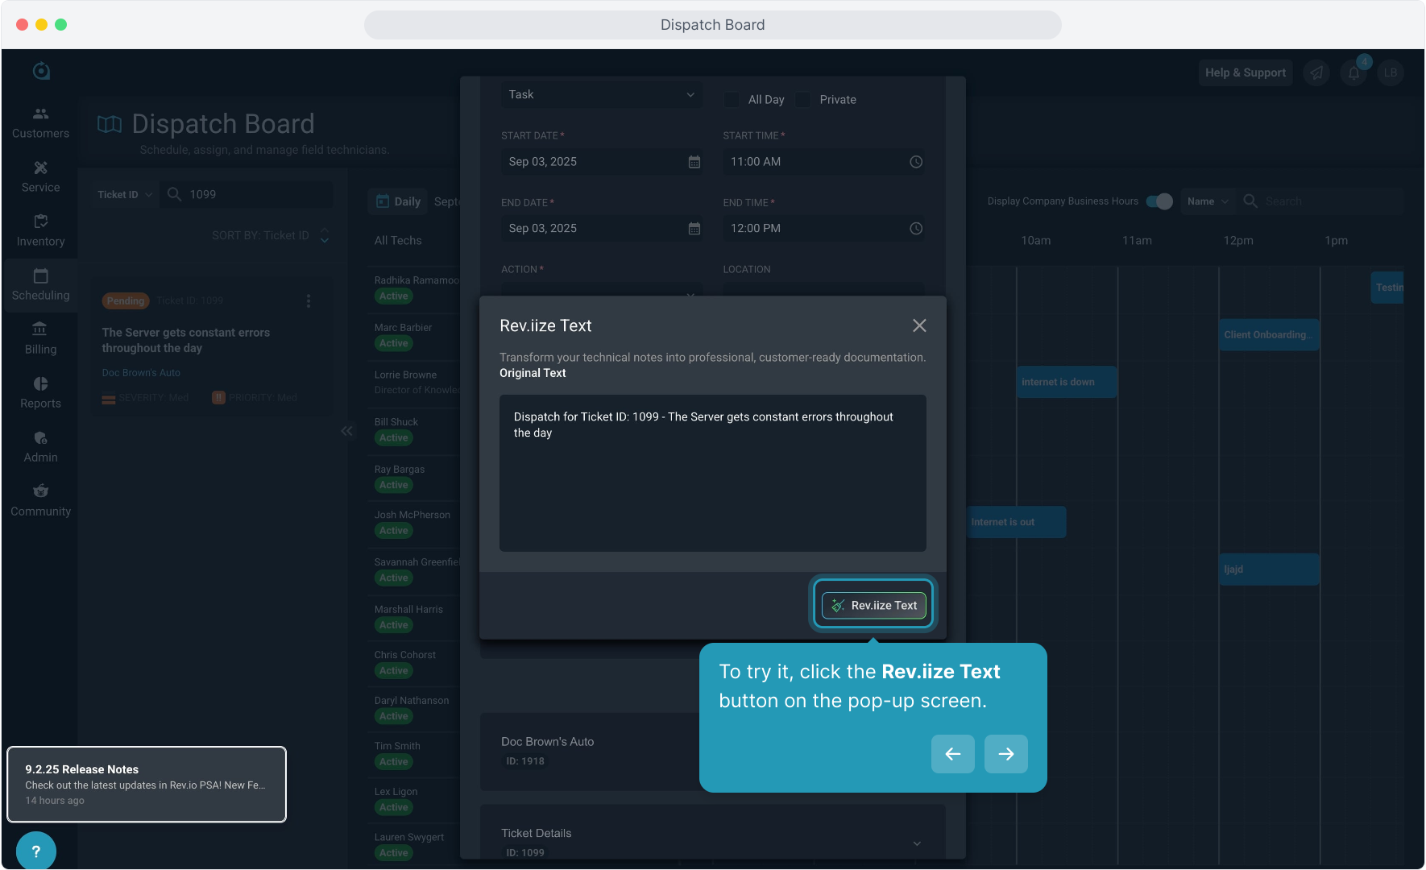This screenshot has width=1426, height=870.
Task: Open the Reports sidebar section
Action: (40, 392)
